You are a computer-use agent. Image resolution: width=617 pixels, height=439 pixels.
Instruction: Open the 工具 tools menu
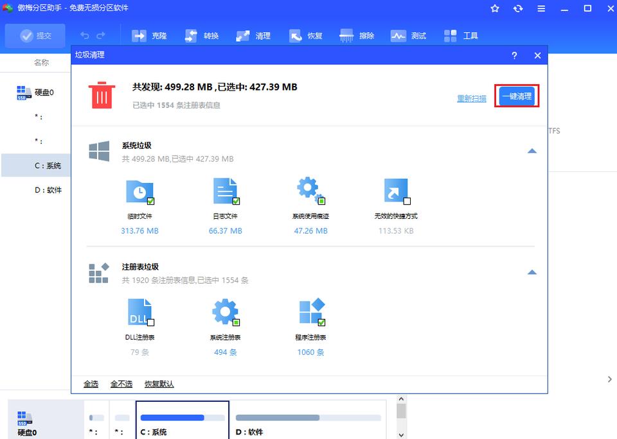pyautogui.click(x=461, y=36)
